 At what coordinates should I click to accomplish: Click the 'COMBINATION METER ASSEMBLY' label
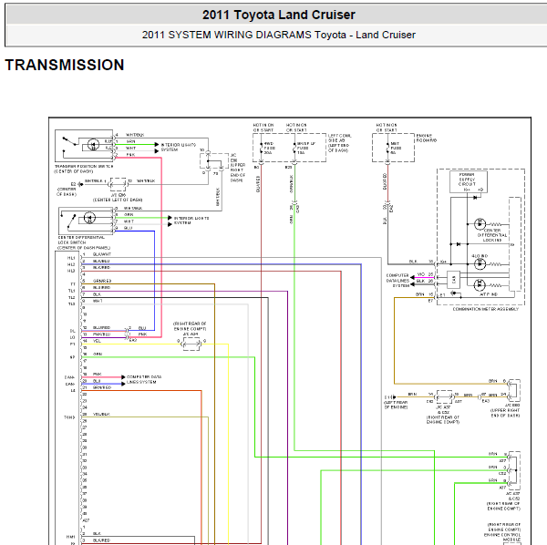coord(486,309)
